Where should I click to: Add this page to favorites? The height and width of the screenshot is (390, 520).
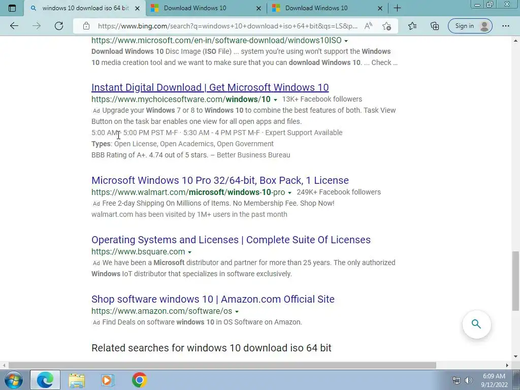pos(386,26)
